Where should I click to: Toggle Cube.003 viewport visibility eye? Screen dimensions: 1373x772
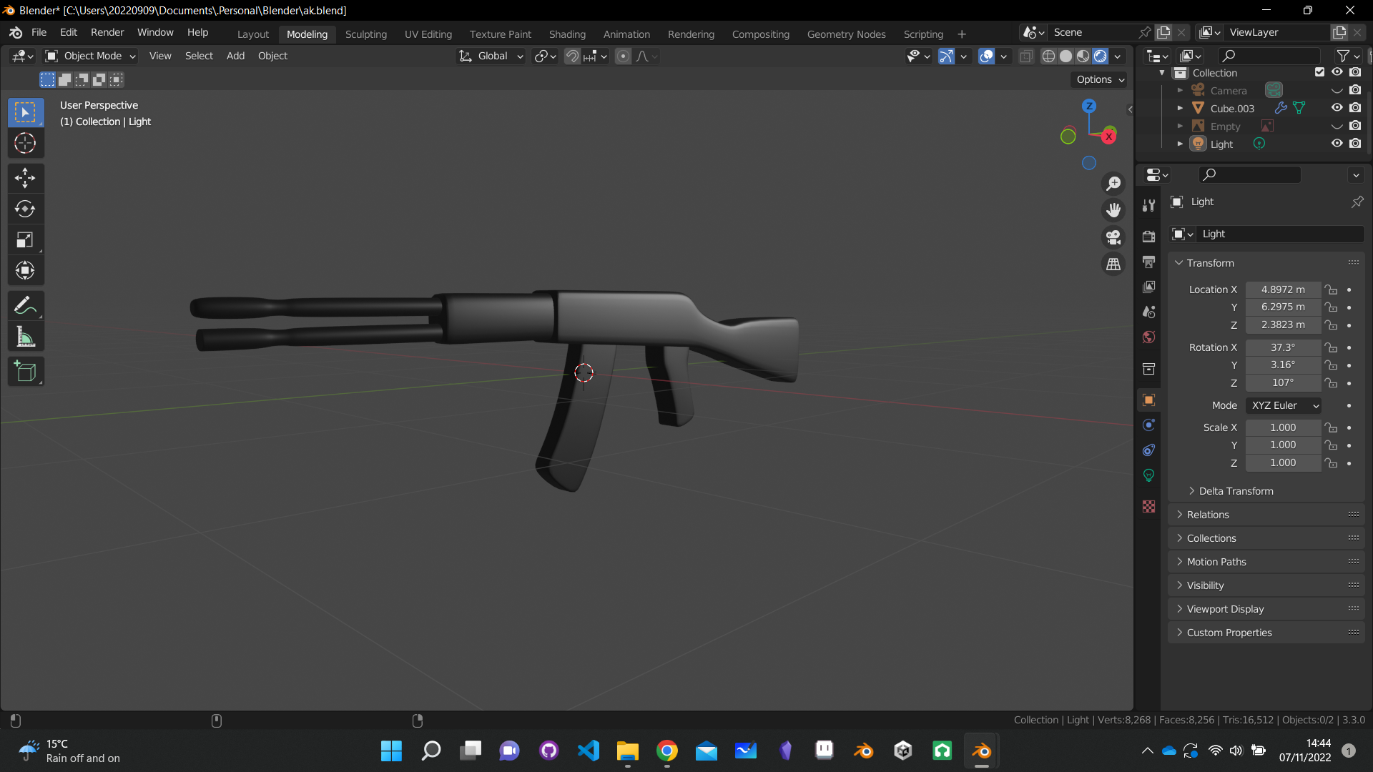1337,108
